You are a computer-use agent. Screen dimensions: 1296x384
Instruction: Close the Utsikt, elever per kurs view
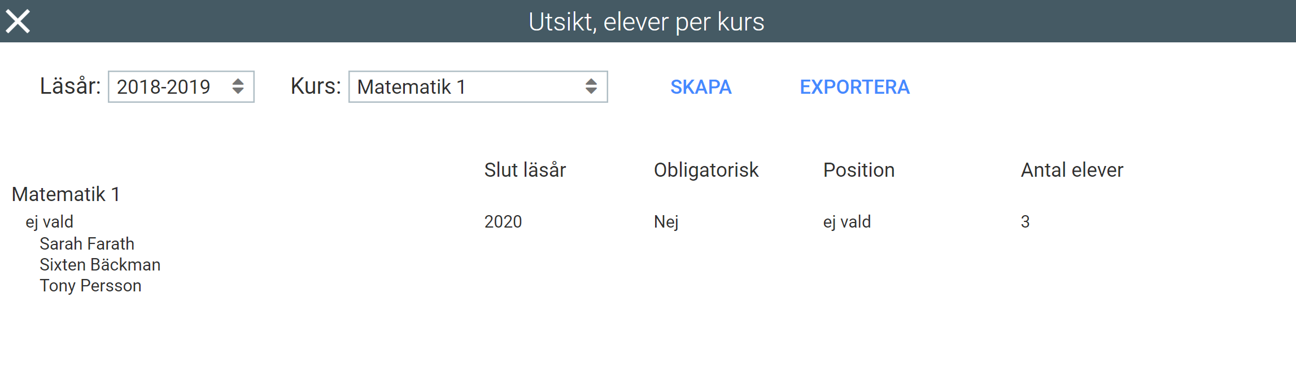pyautogui.click(x=18, y=22)
